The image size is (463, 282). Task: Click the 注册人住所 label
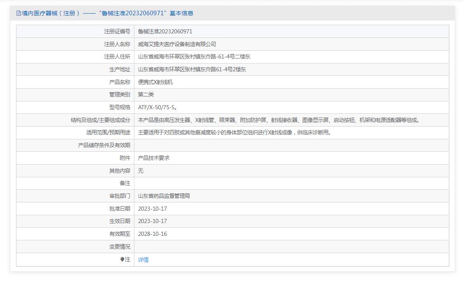(117, 57)
